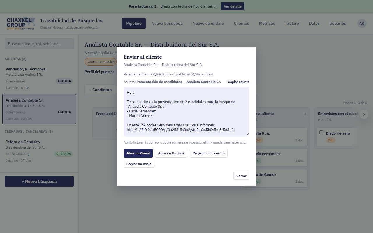The width and height of the screenshot is (373, 233).
Task: Tick the Diego Herrera checkbox
Action: pos(321,133)
